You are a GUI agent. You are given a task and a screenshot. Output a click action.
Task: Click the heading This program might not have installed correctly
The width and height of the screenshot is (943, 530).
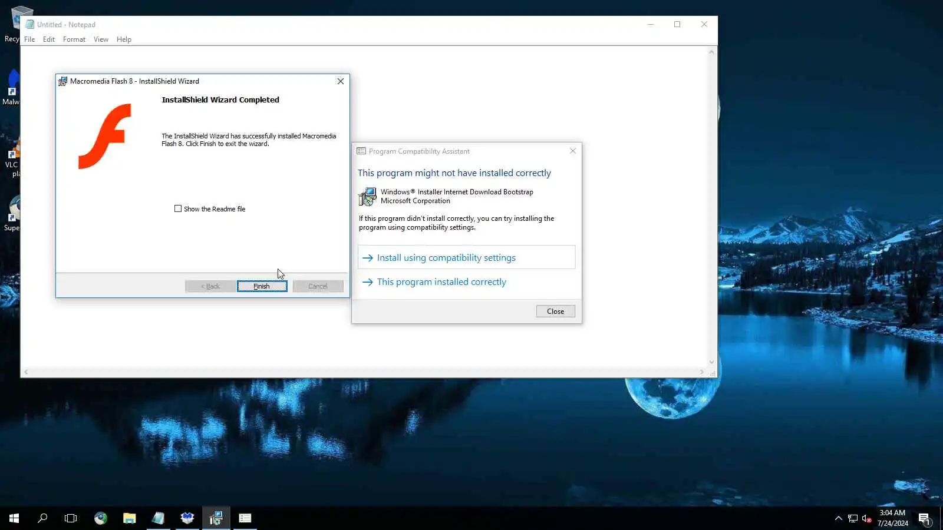click(x=454, y=173)
